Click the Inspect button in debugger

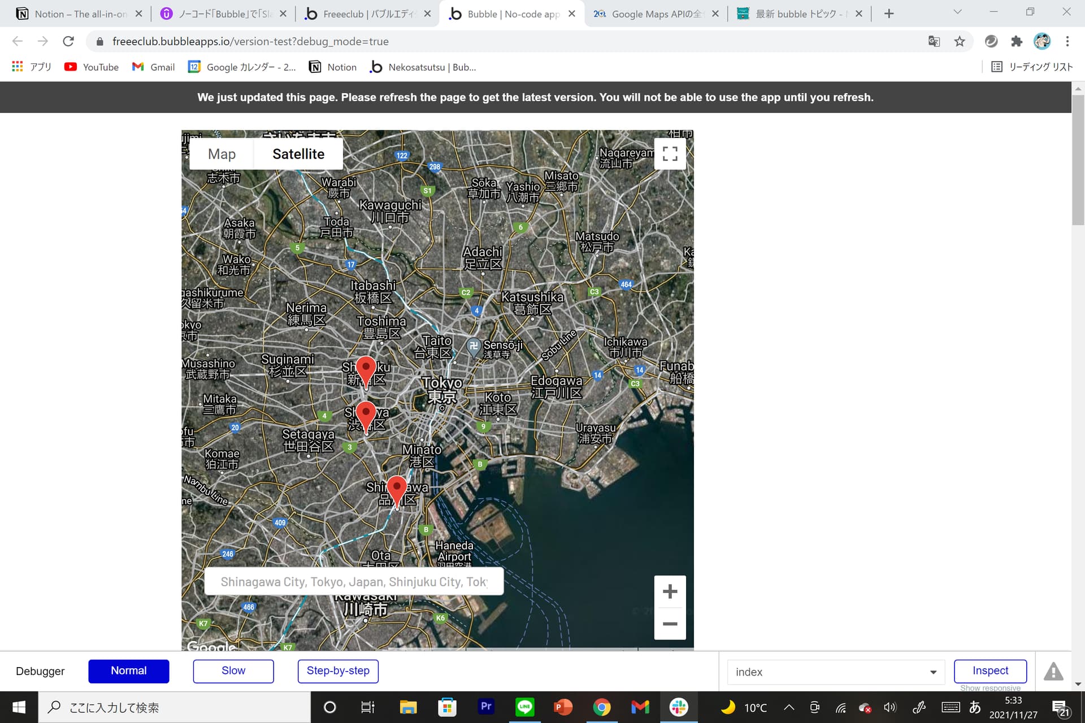[x=990, y=671]
